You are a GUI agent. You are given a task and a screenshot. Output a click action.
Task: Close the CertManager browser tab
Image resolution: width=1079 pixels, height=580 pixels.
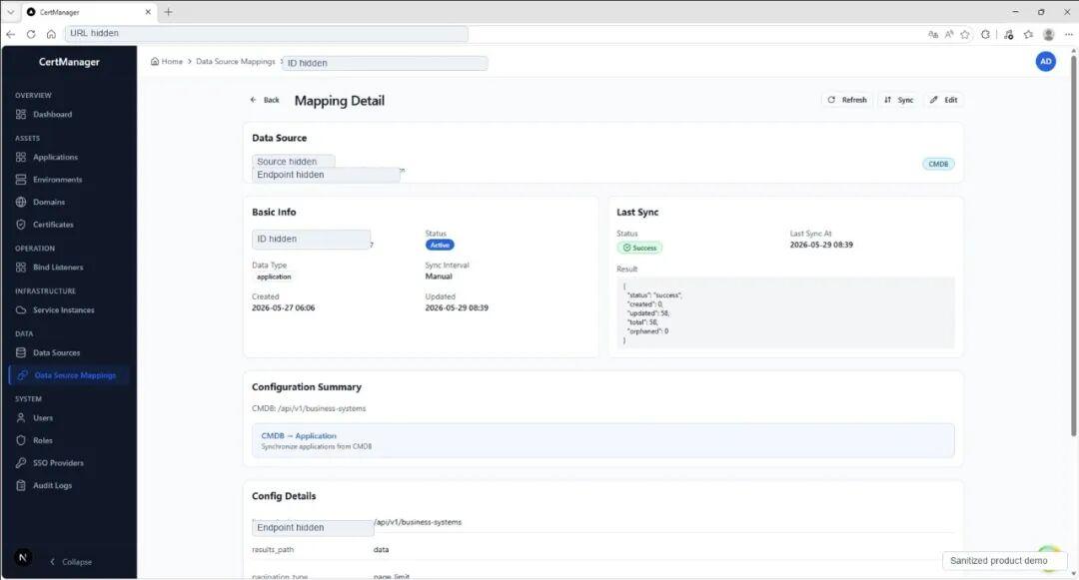tap(148, 12)
